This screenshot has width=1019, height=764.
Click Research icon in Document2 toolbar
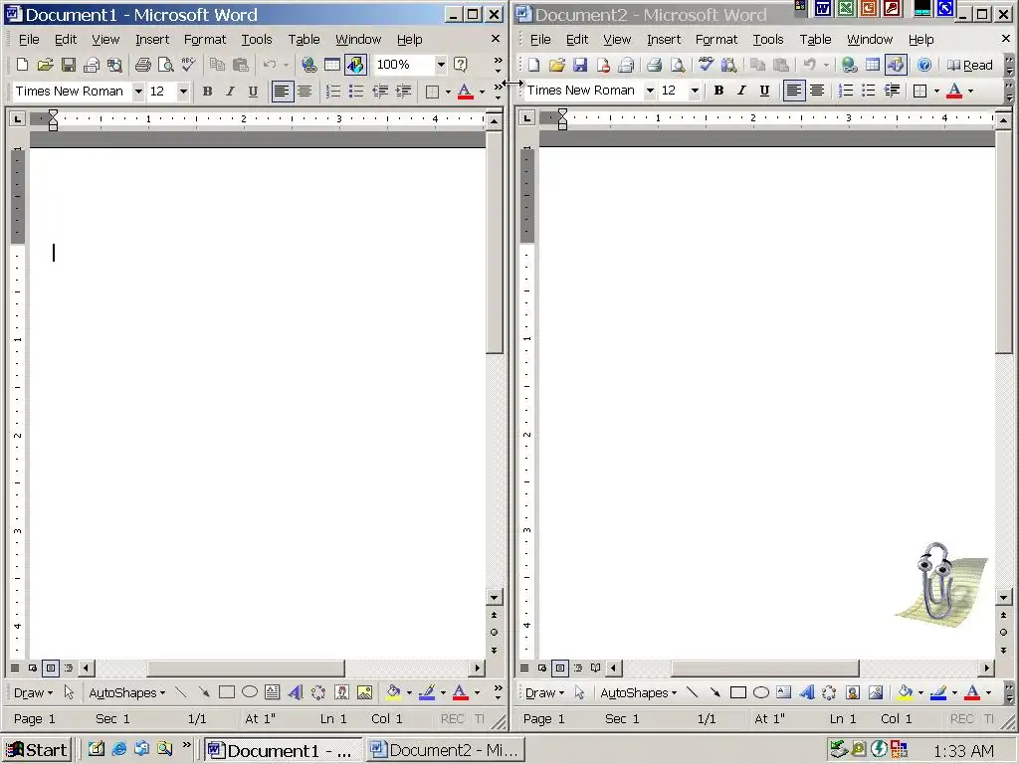click(x=728, y=65)
